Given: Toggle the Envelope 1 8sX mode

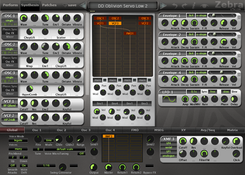Looking at the screenshot, I should [x=191, y=15].
